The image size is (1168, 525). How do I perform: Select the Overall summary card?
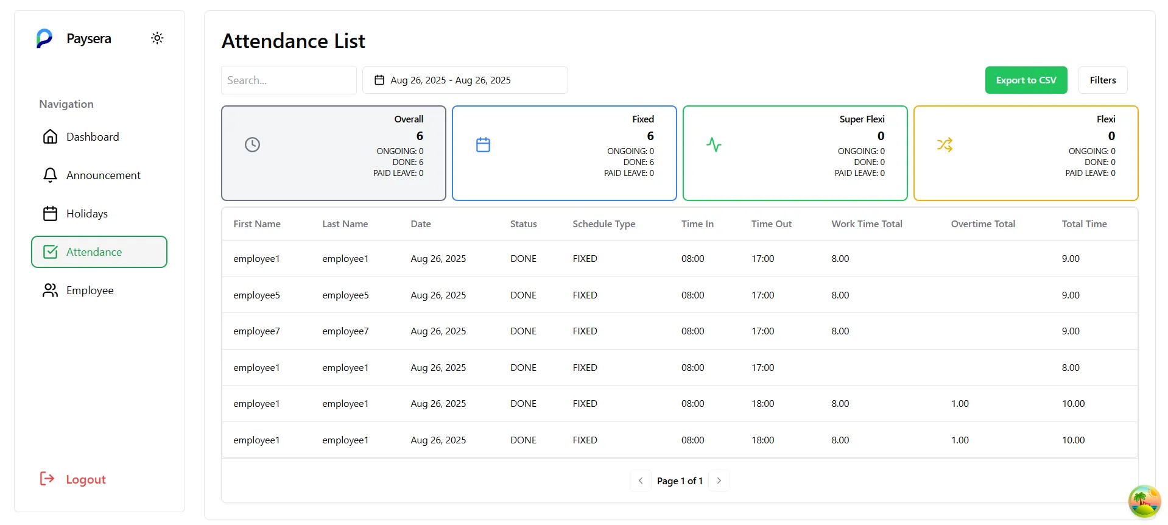(334, 153)
